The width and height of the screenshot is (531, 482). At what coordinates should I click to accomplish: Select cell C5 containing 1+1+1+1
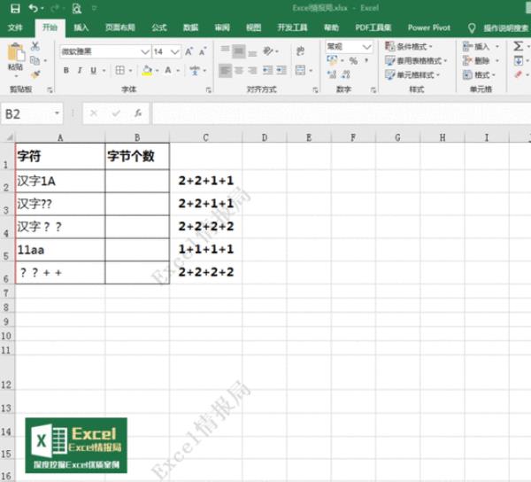coord(205,250)
